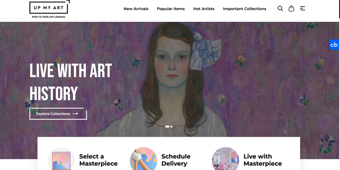Click the wave painting circle icon

[x=61, y=160]
